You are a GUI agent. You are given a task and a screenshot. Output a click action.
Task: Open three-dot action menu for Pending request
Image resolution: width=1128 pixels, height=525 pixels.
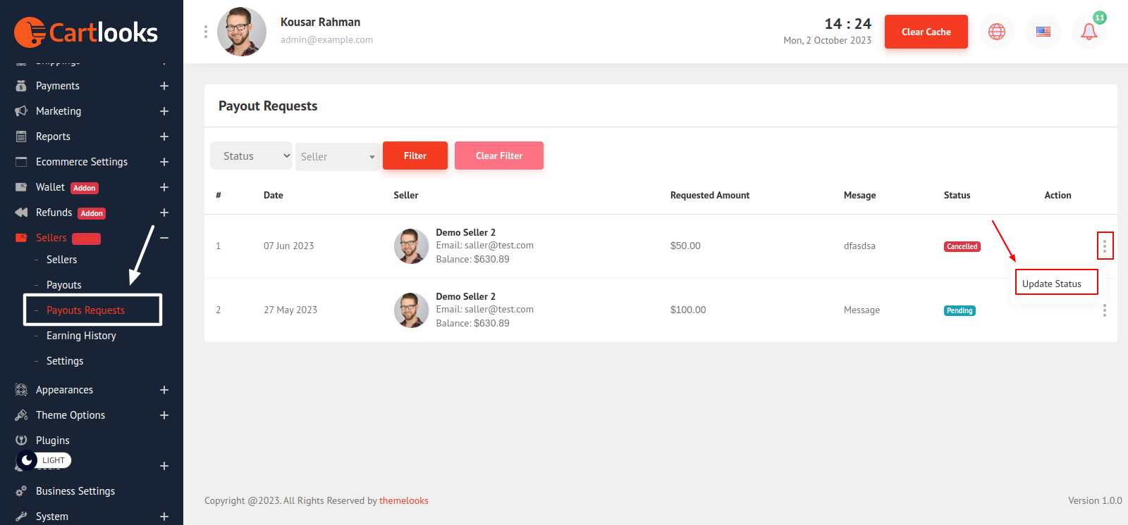coord(1104,310)
